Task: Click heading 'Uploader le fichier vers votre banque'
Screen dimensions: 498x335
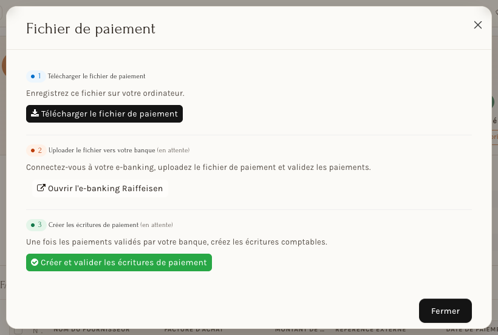Action: [x=101, y=151]
